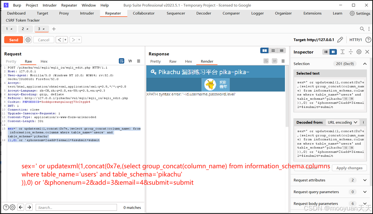This screenshot has height=214, width=373.
Task: Select side-by-side layout view
Action: 265,50
